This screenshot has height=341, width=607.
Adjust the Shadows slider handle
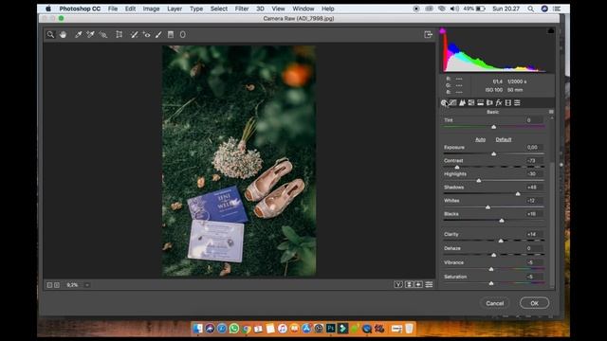click(x=518, y=193)
